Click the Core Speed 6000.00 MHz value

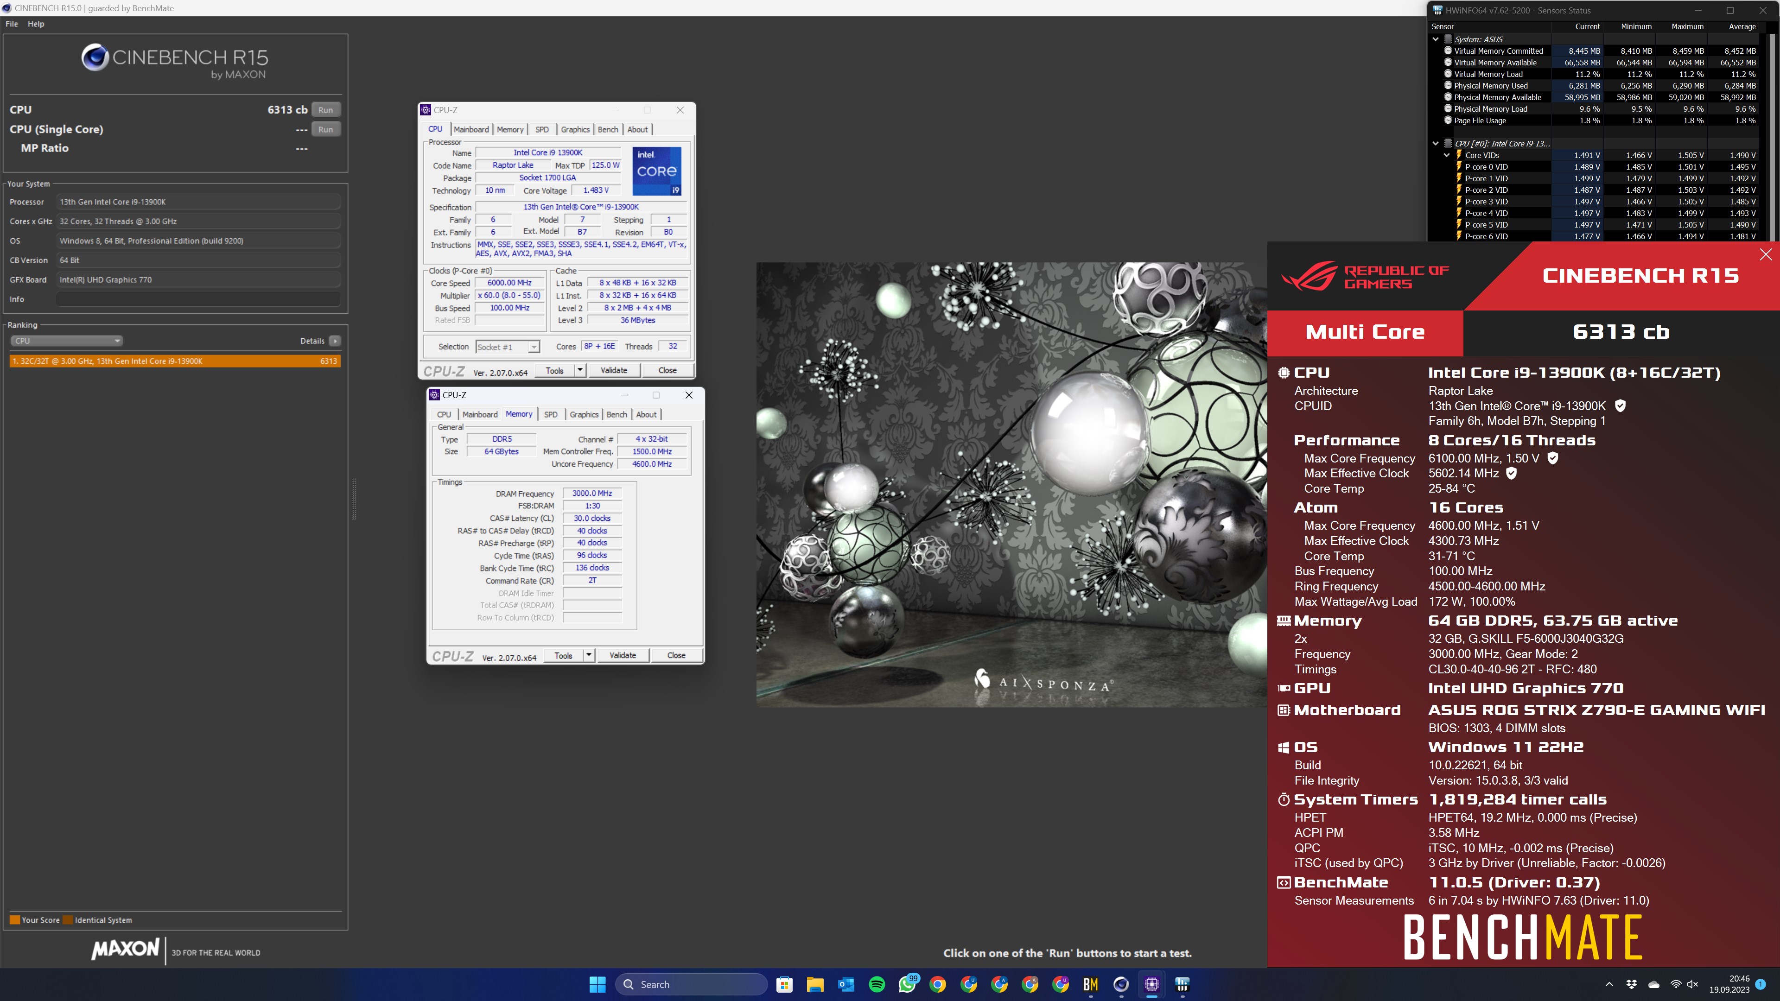tap(509, 283)
